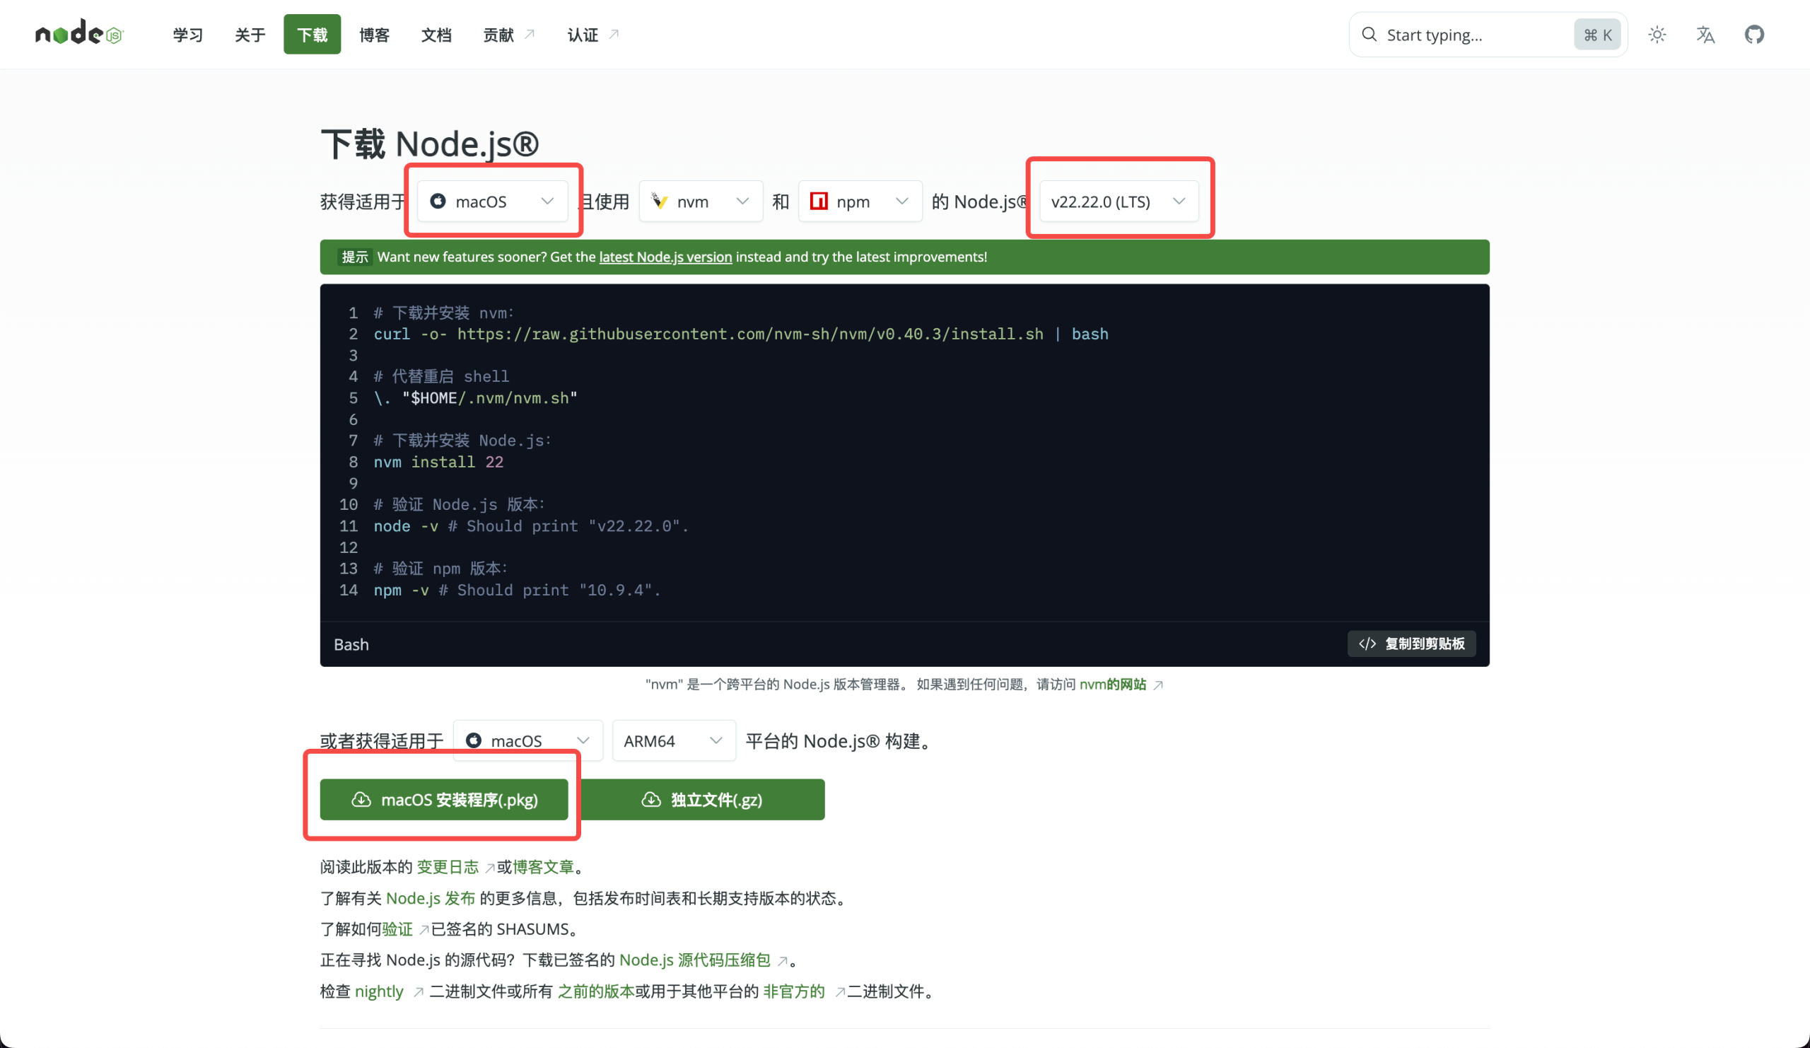The height and width of the screenshot is (1048, 1810).
Task: Click the npm logo in package manager selector
Action: pos(819,201)
